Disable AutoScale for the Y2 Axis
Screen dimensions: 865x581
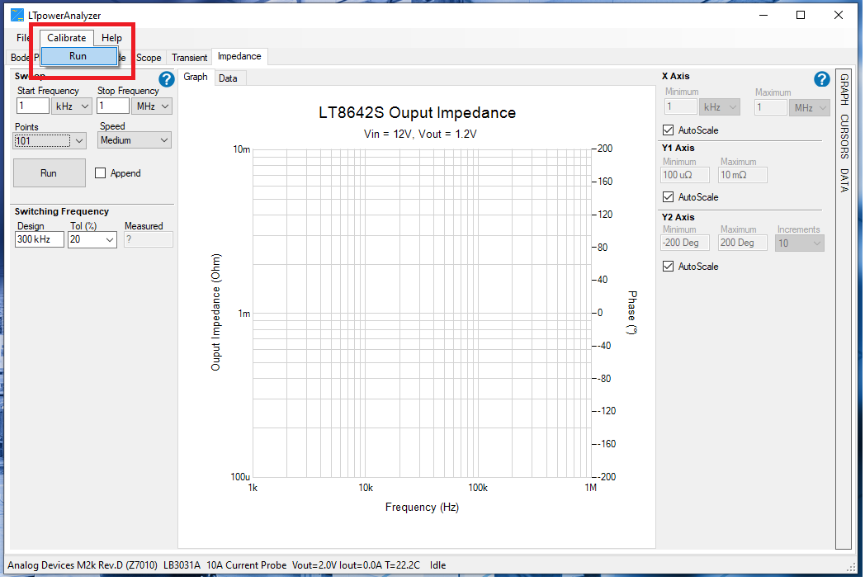point(668,266)
